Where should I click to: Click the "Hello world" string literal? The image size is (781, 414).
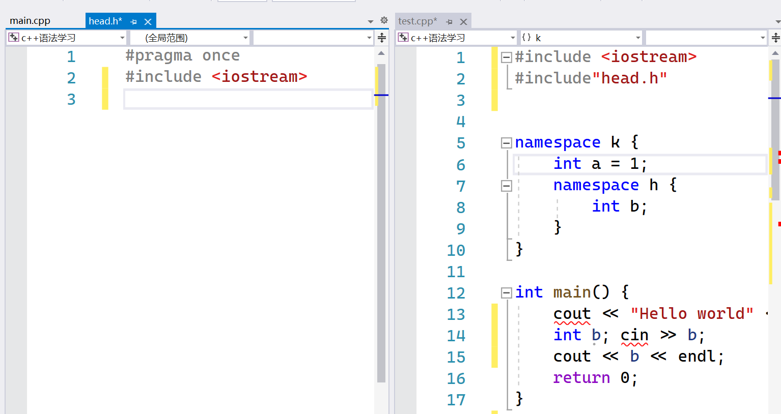click(x=692, y=314)
